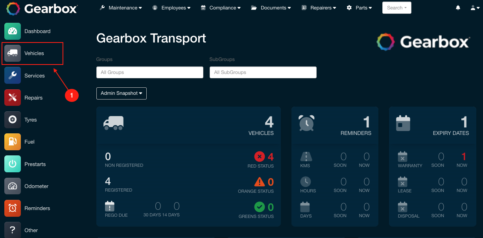Click the 30 DAYS 14 DAYS label
This screenshot has width=483, height=238.
point(161,215)
